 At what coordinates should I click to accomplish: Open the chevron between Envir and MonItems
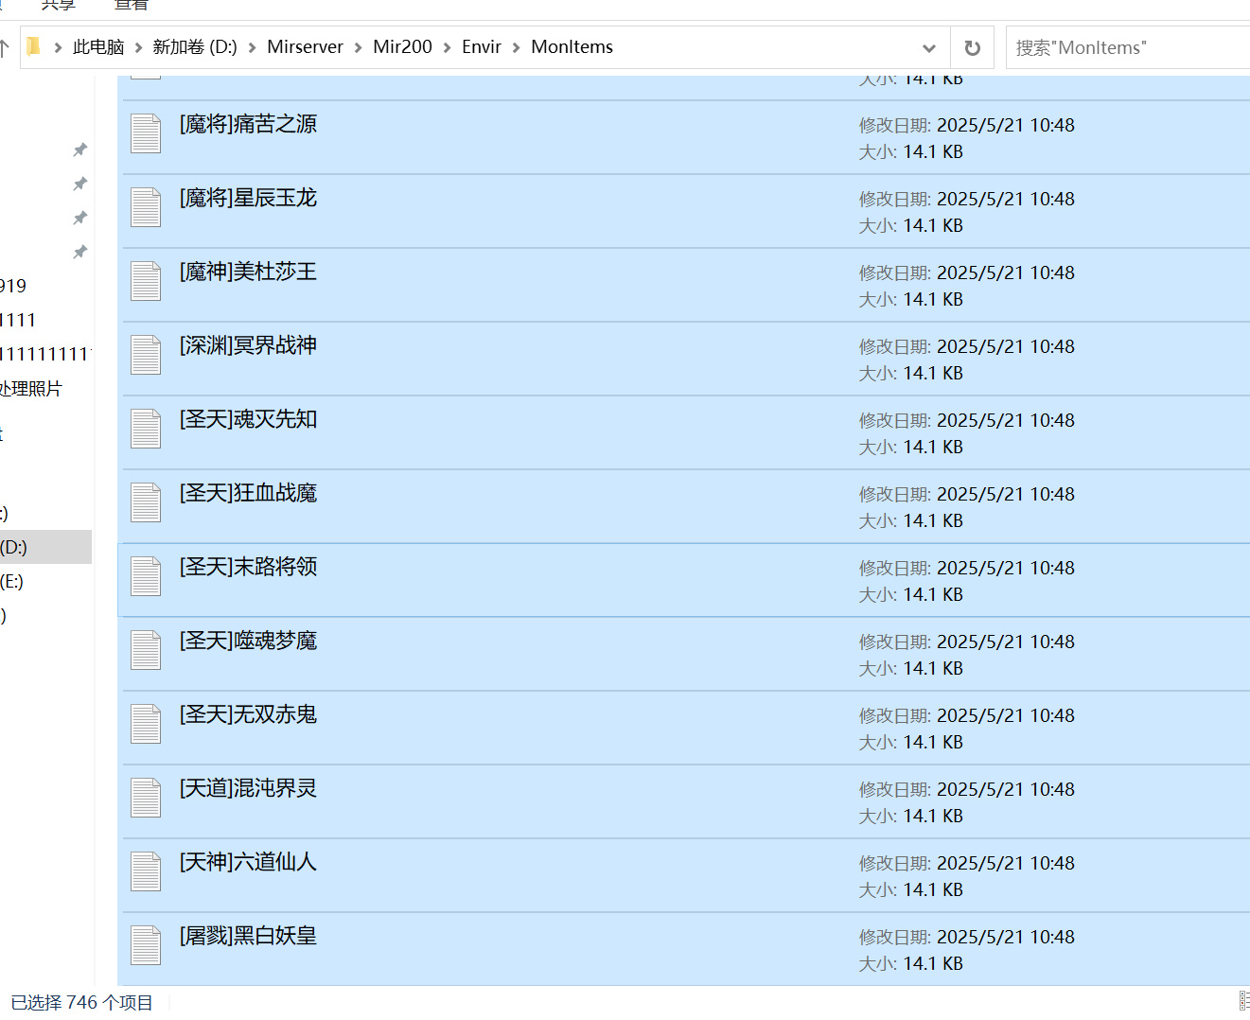coord(517,47)
